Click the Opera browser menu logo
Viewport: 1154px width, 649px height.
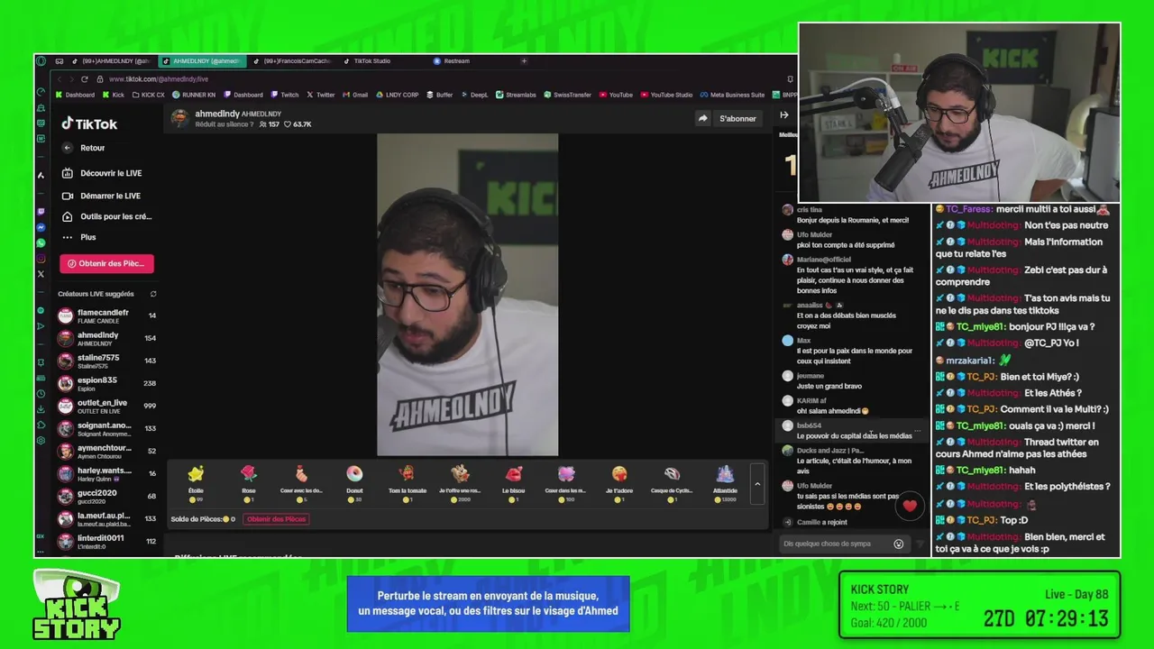(41, 61)
